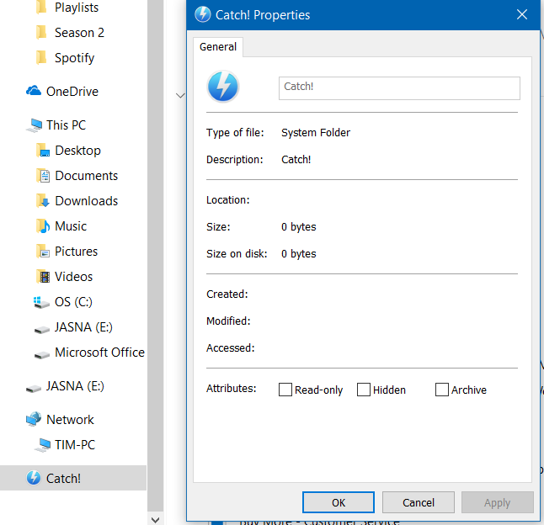The width and height of the screenshot is (544, 525).
Task: Click the title bar Catch! lightning icon
Action: tap(203, 14)
